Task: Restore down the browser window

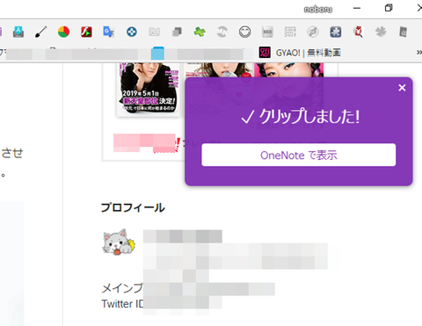Action: point(389,8)
